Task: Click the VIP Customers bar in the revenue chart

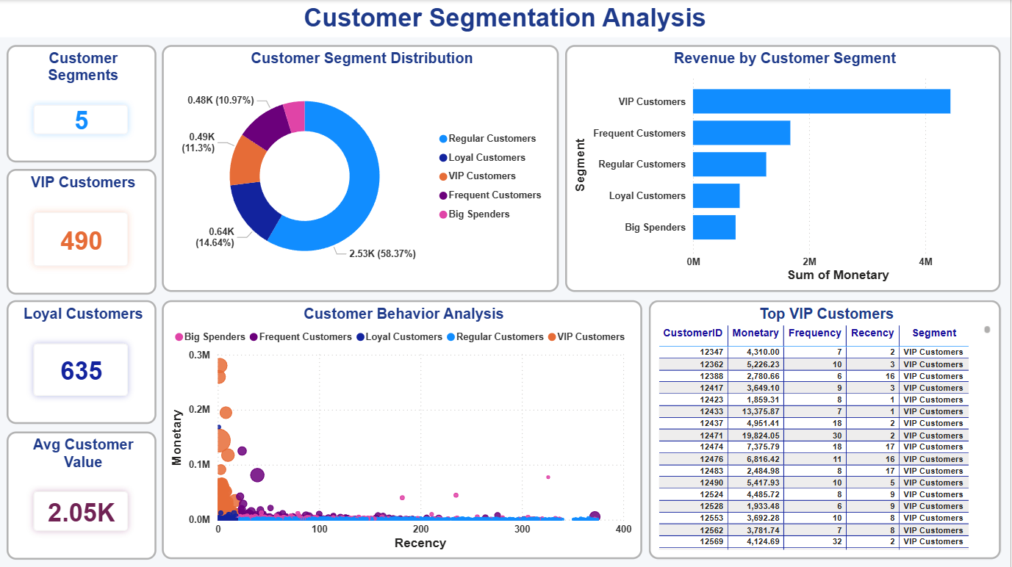Action: (822, 101)
